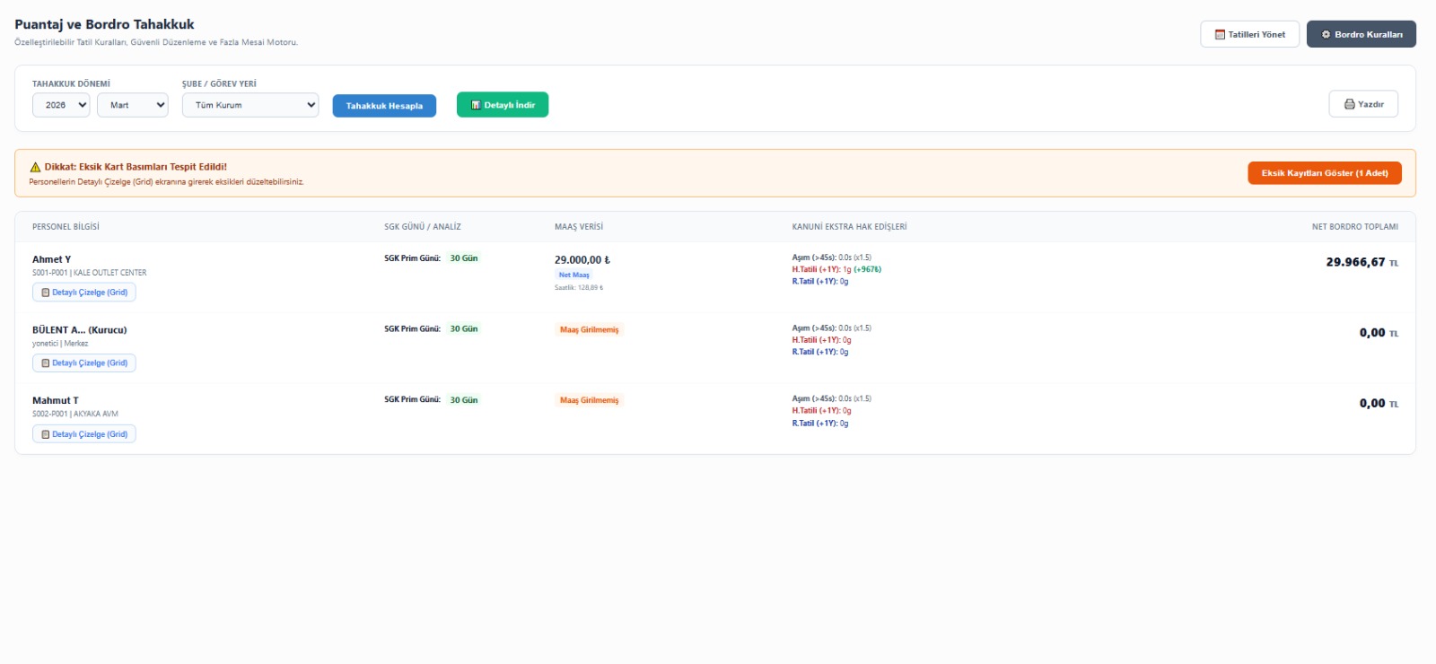Click the warning triangle icon in the alert
This screenshot has width=1436, height=664.
point(36,167)
